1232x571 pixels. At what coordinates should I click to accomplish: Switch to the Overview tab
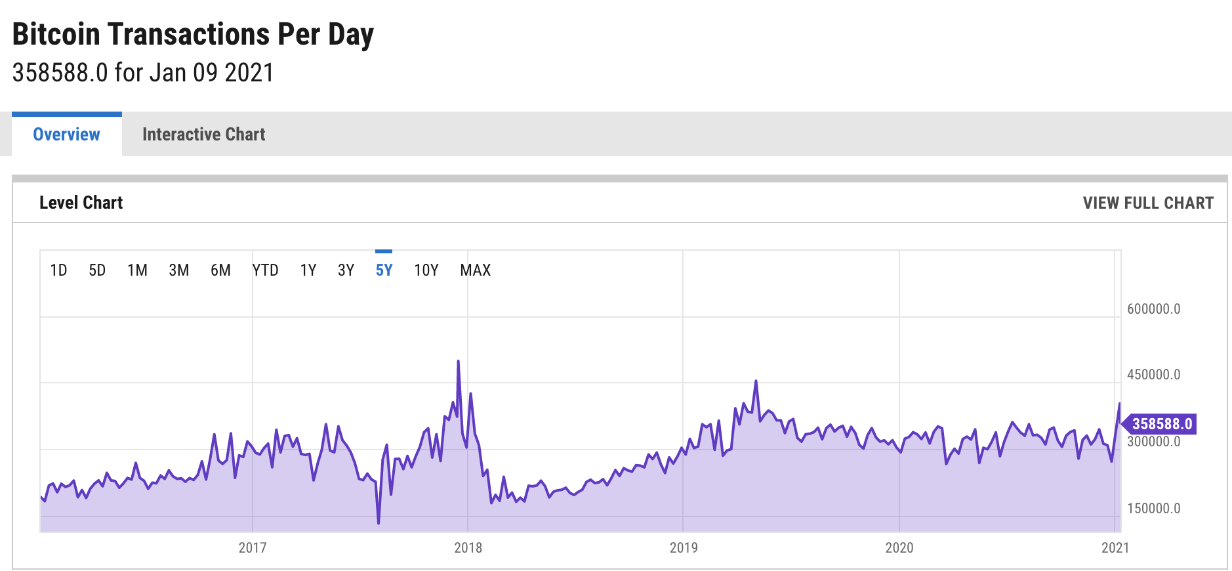[x=67, y=135]
